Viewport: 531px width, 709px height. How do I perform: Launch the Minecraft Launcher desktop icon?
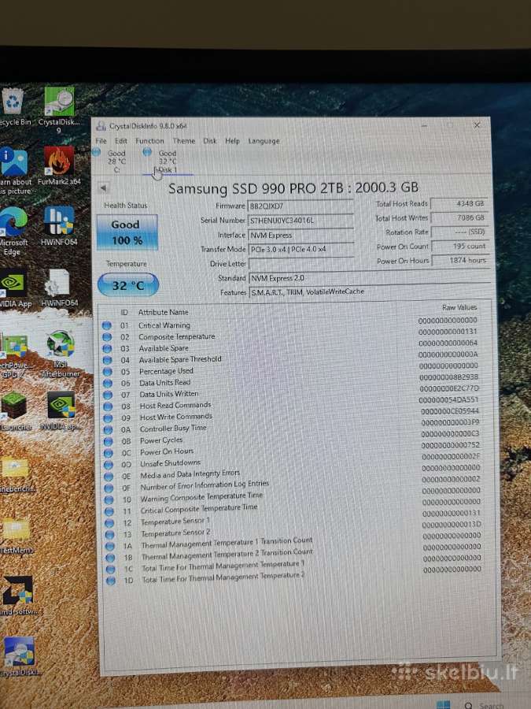[x=14, y=411]
